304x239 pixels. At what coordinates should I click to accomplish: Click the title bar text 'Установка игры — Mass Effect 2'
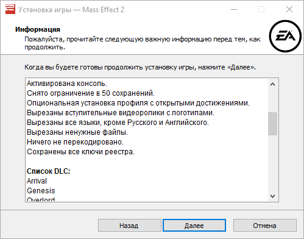pyautogui.click(x=71, y=10)
